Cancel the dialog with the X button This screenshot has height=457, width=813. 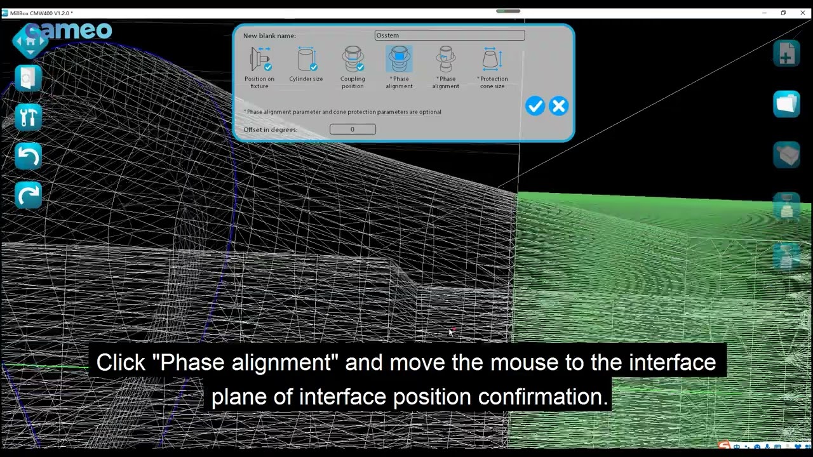click(558, 106)
